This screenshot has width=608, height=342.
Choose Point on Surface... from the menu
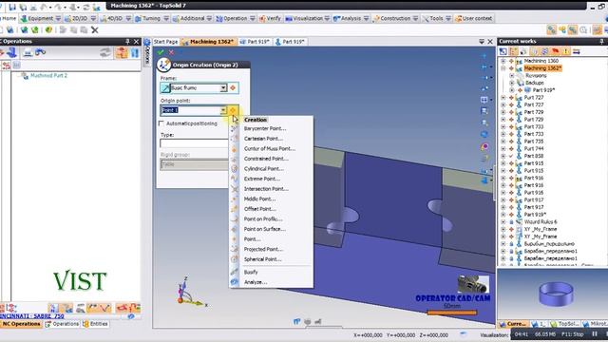click(x=264, y=229)
